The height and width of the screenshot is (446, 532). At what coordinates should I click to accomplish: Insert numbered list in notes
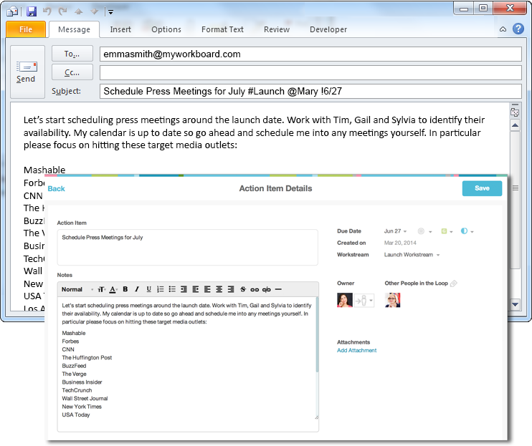160,289
